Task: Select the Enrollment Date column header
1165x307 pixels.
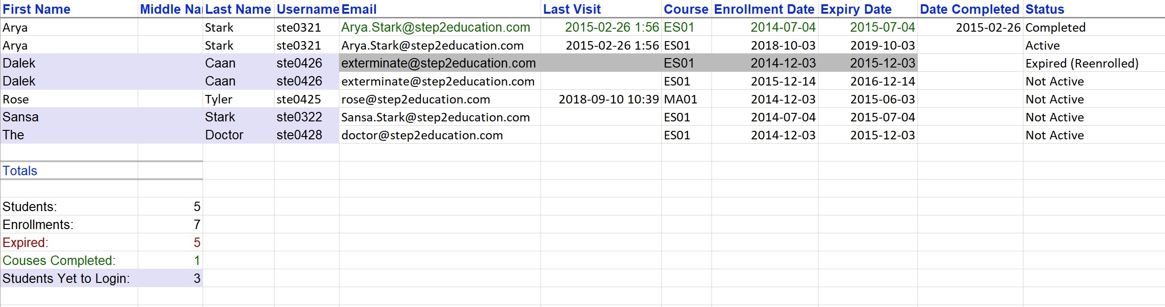Action: click(x=764, y=9)
